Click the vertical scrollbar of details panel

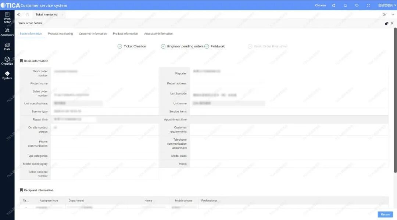coord(395,99)
